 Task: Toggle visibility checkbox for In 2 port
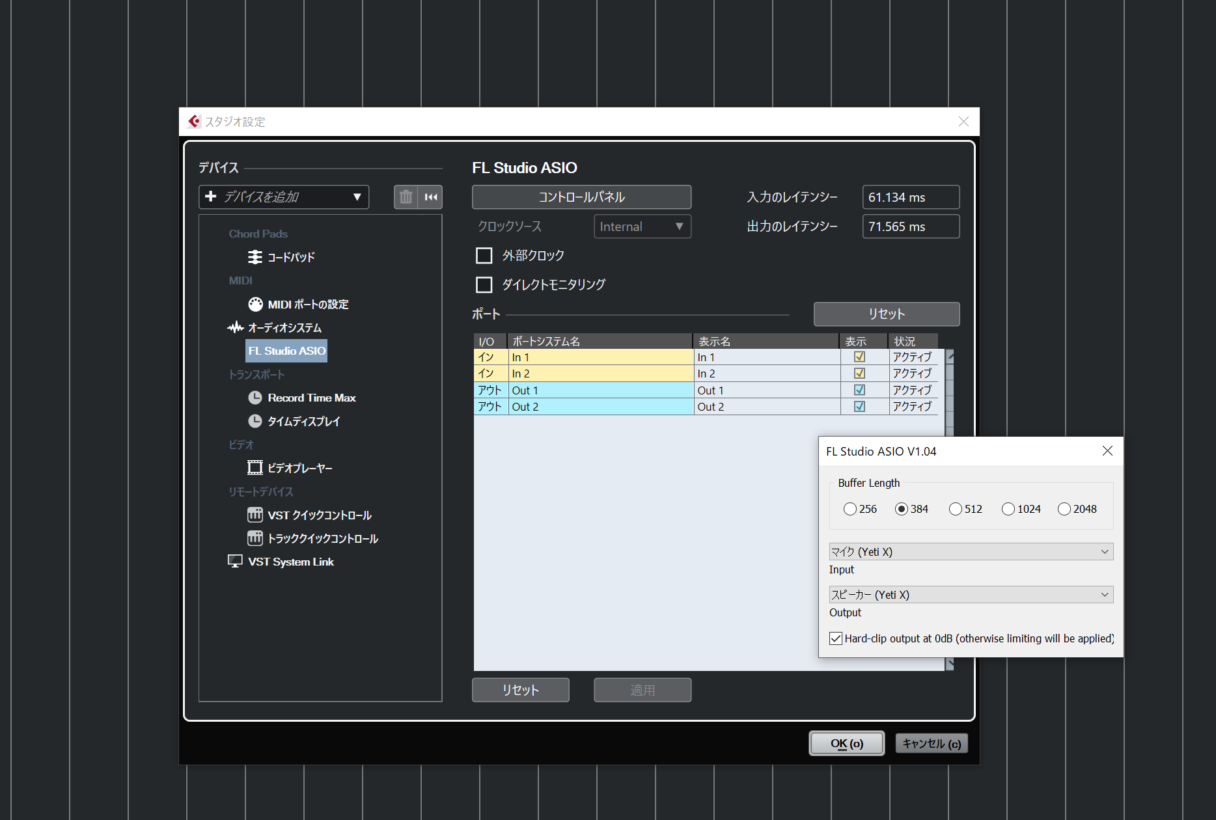[x=859, y=374]
